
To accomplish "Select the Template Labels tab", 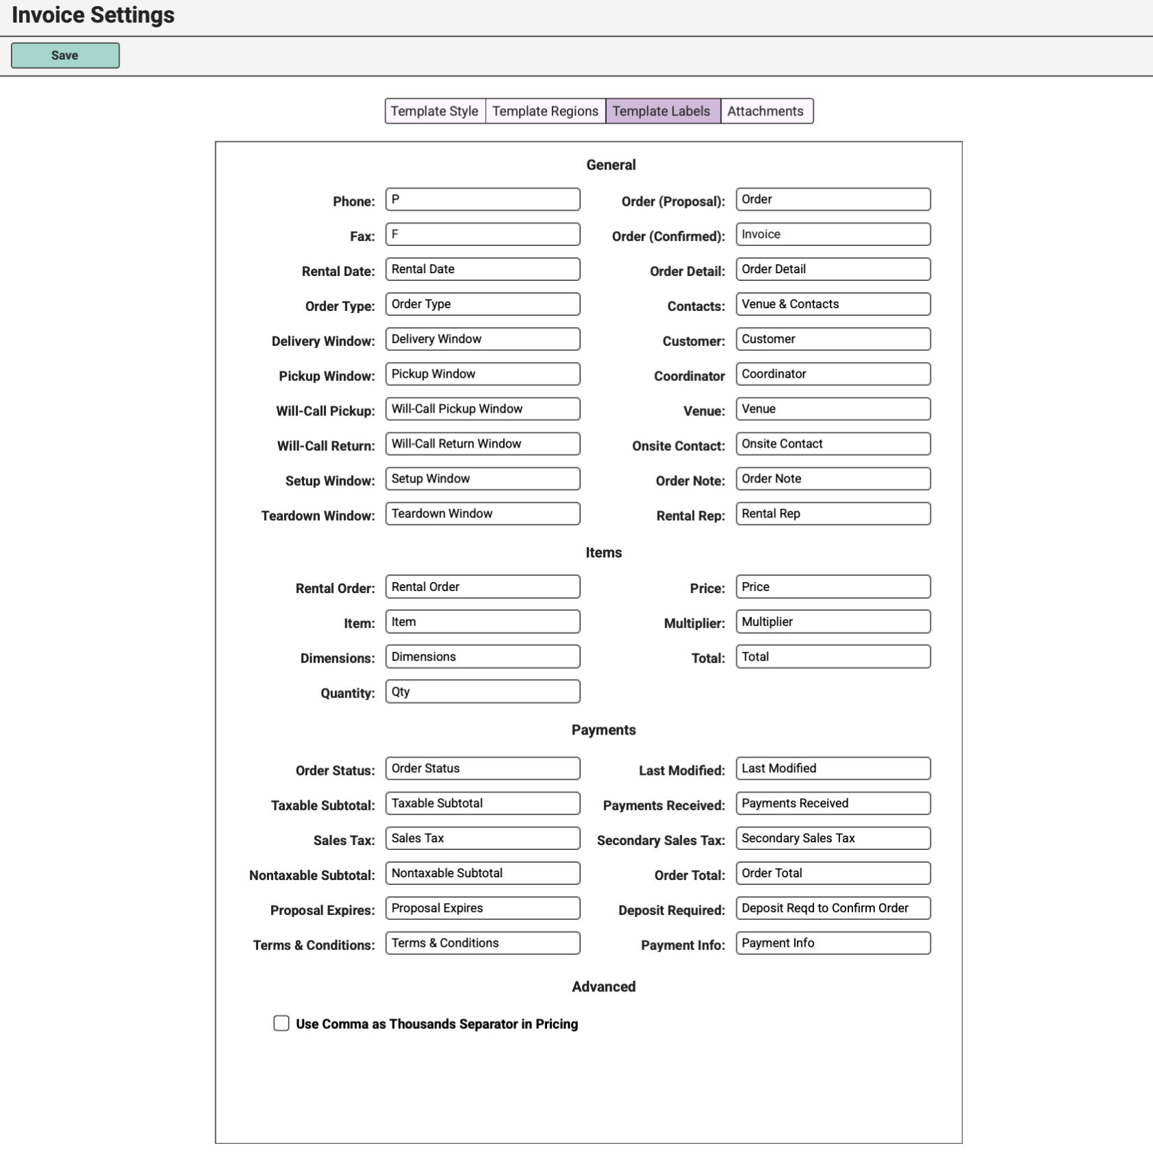I will pyautogui.click(x=662, y=111).
